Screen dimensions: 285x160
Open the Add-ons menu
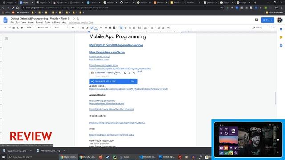click(56, 22)
